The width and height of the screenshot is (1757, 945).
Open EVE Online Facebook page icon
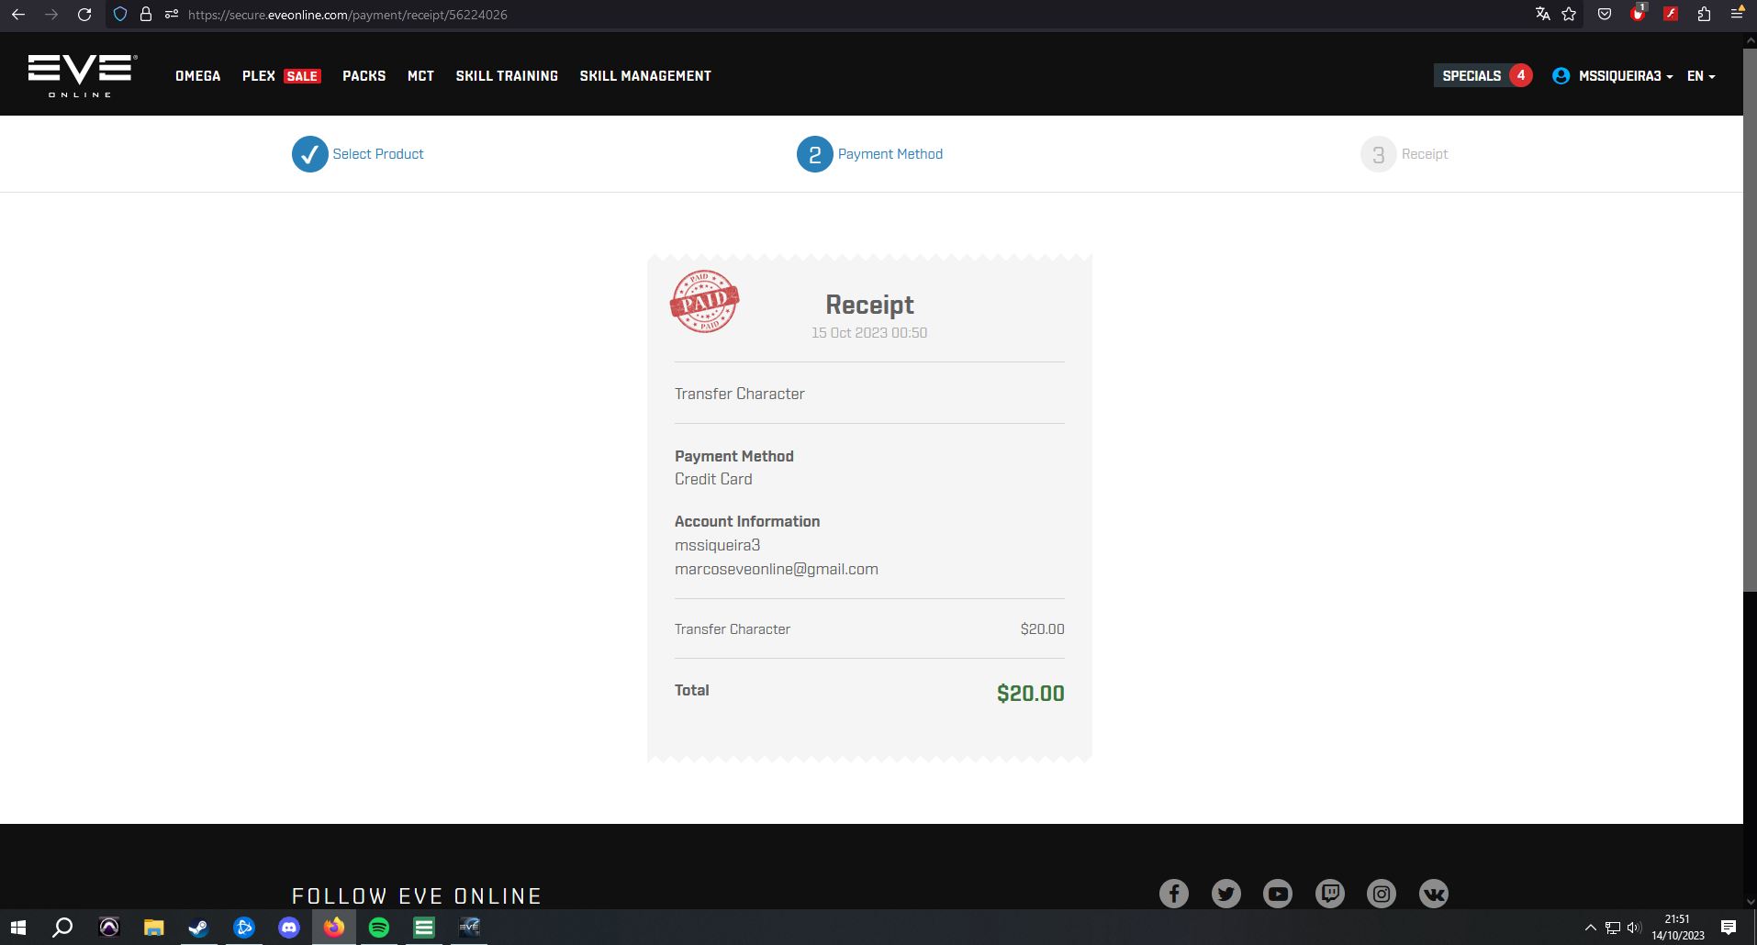point(1174,894)
